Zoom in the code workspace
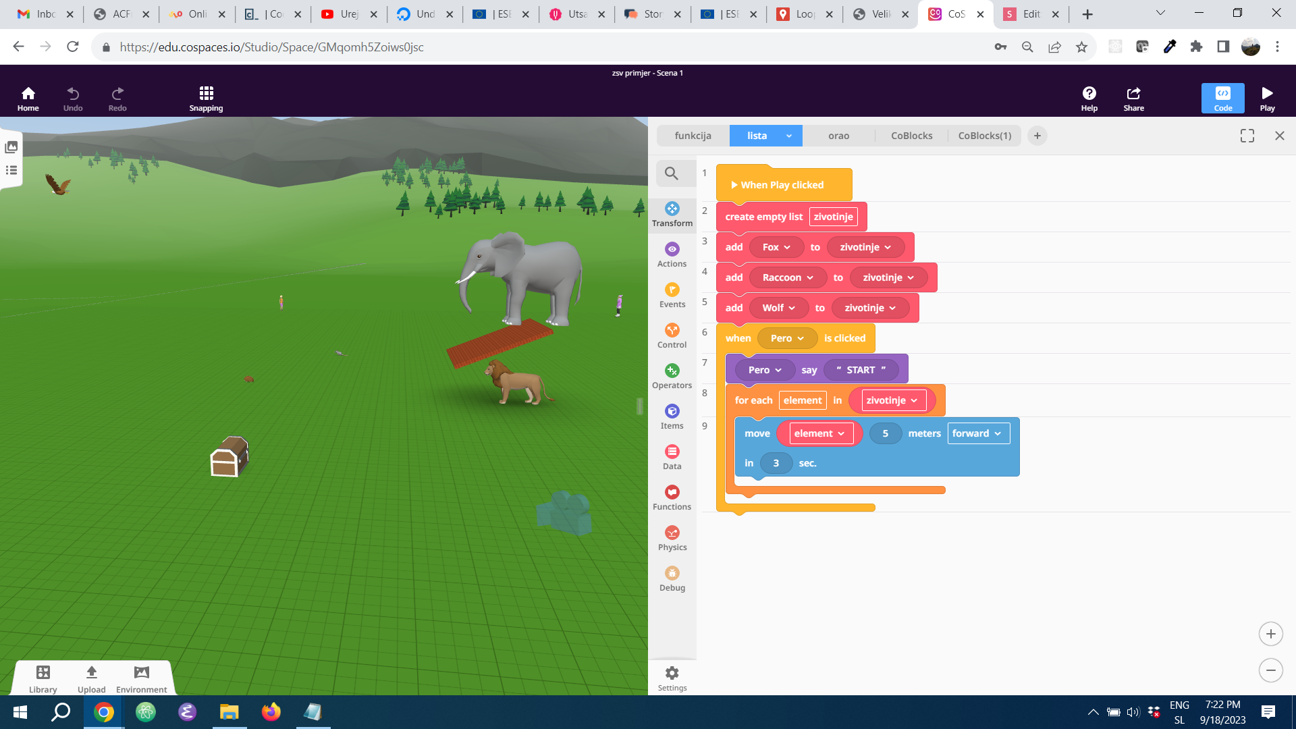This screenshot has width=1296, height=729. pos(1270,634)
